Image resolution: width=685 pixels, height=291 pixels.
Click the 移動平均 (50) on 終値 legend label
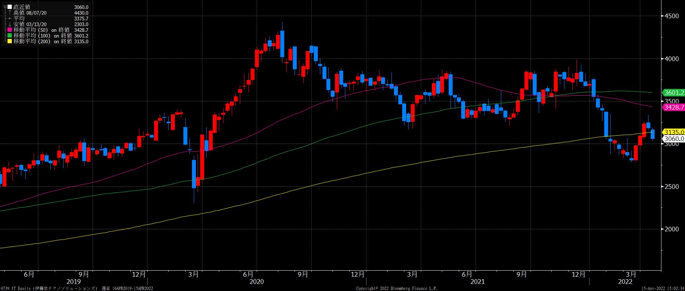pyautogui.click(x=41, y=30)
